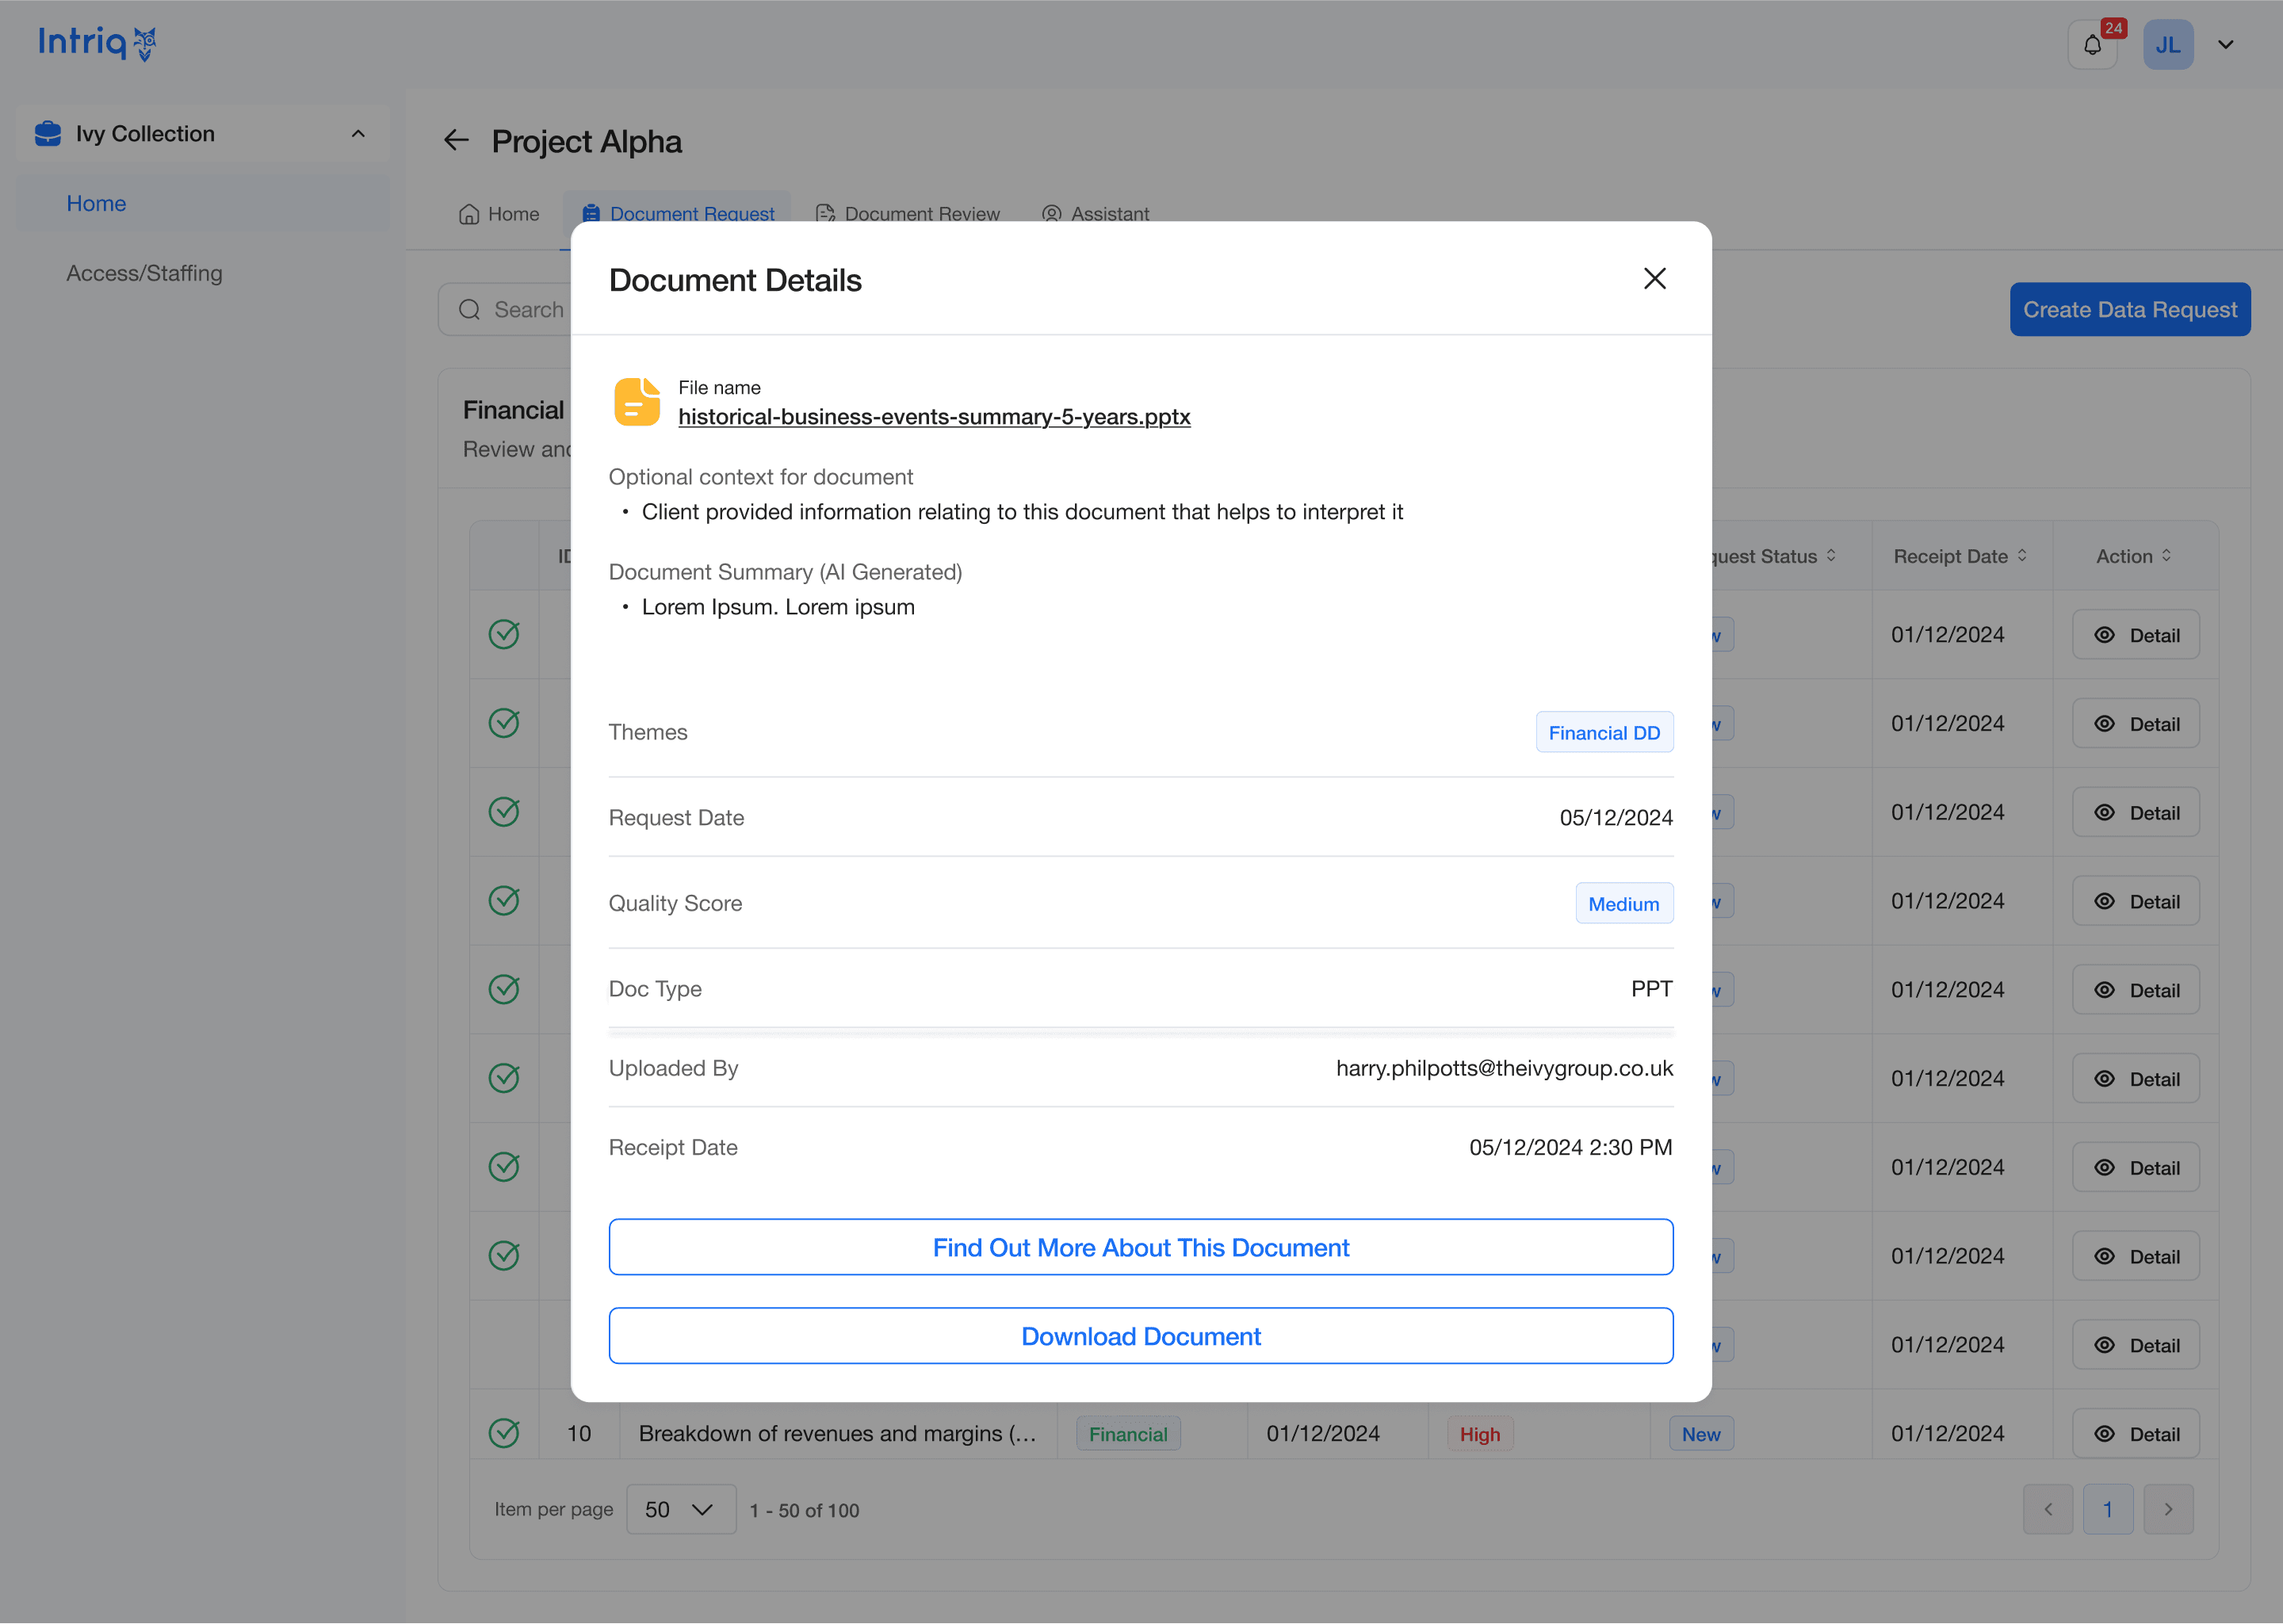2283x1624 pixels.
Task: Click the Financial tag in row 10
Action: [x=1128, y=1434]
